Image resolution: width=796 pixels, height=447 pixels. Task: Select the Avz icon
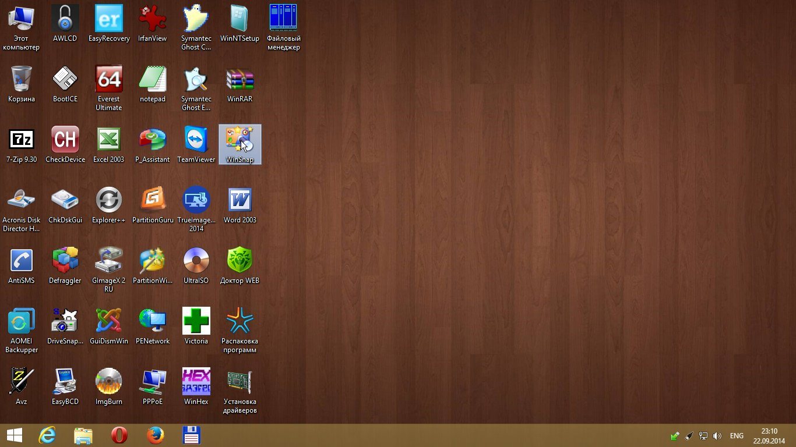click(22, 386)
